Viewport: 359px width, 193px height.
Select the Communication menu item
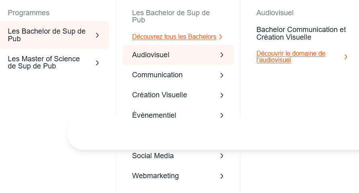click(157, 75)
